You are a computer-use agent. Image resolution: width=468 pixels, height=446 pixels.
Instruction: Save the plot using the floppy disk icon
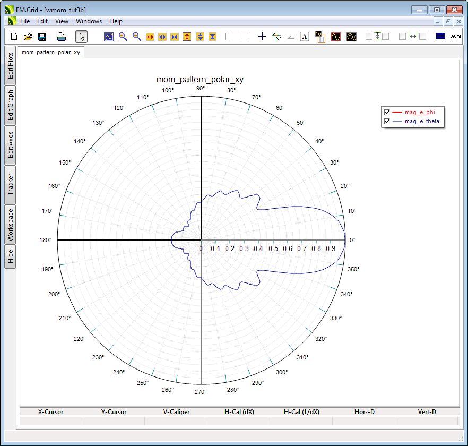coord(42,37)
